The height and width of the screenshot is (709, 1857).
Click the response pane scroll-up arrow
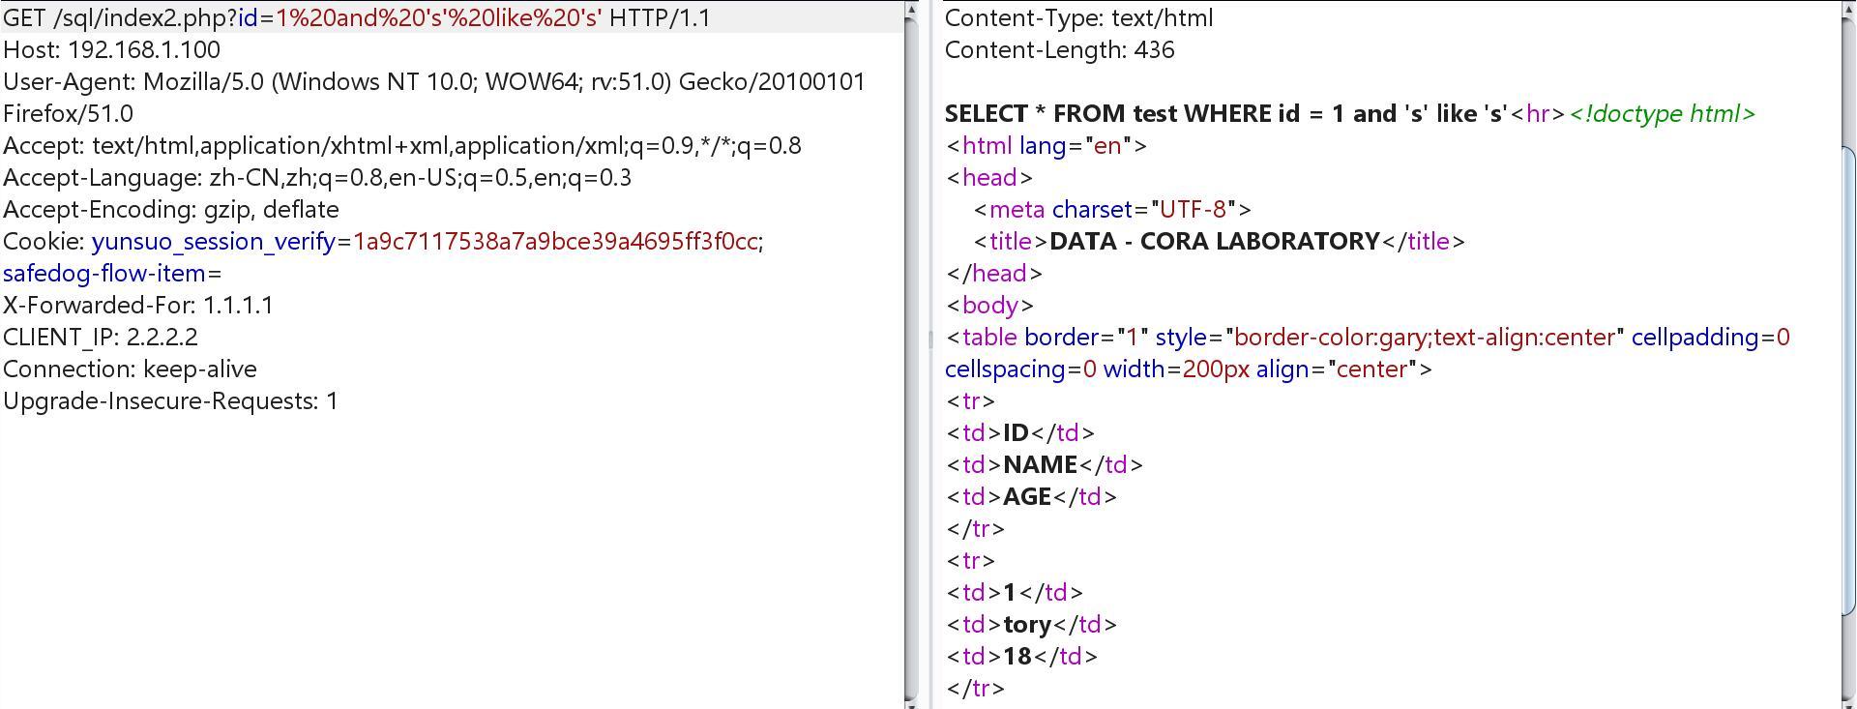[1848, 11]
